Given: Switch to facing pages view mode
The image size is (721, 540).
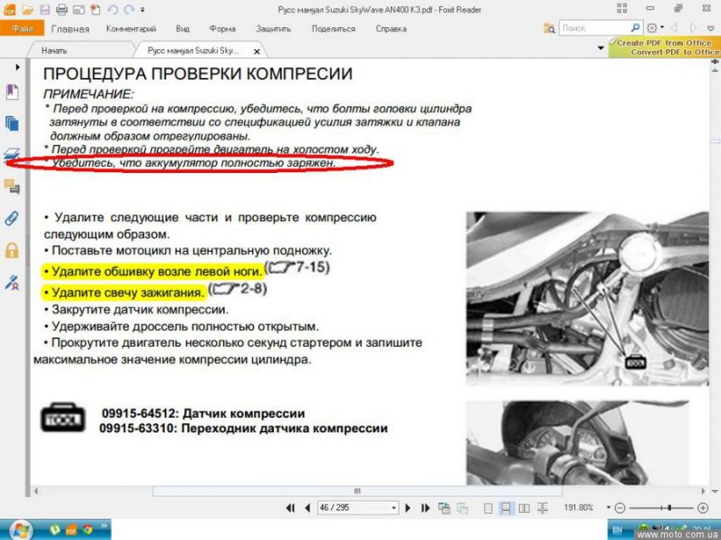Looking at the screenshot, I should point(523,508).
